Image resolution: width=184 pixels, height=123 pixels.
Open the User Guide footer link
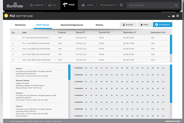click(57, 121)
